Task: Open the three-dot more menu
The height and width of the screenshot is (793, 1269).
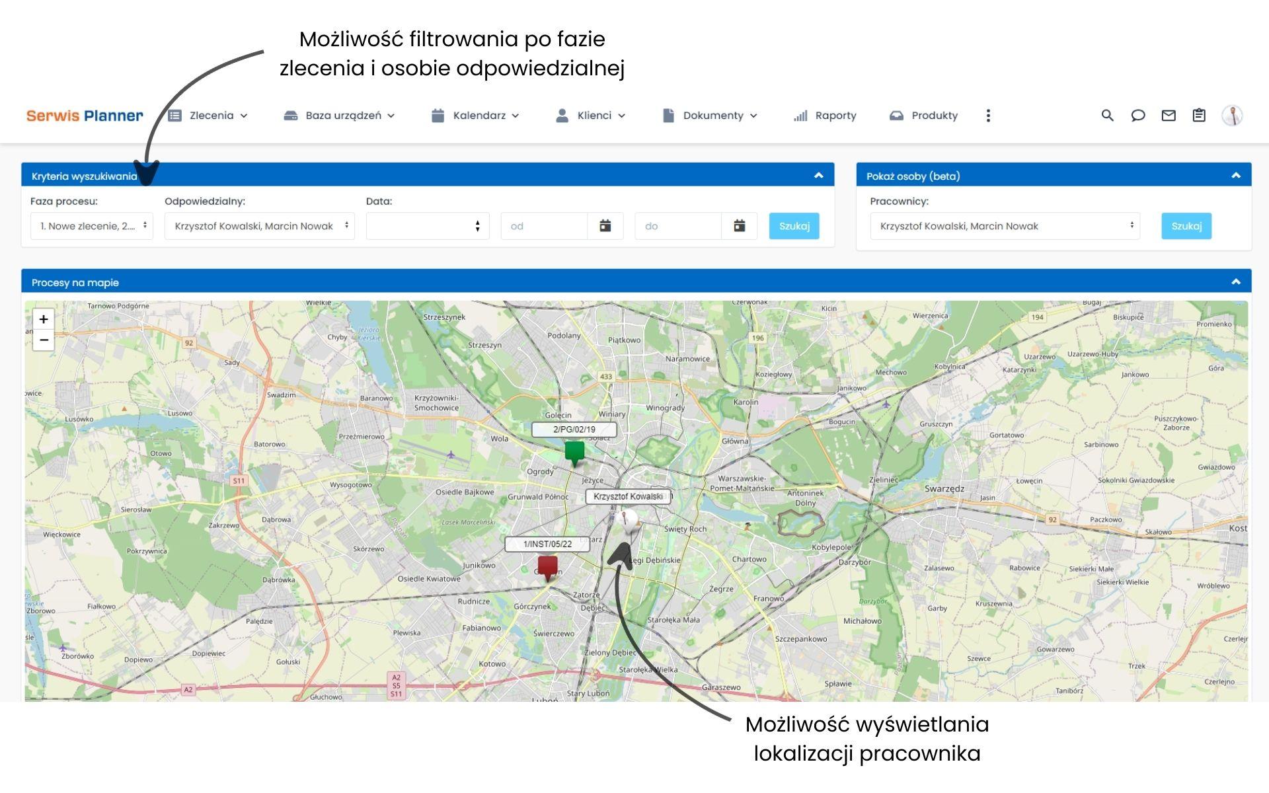Action: pos(988,116)
